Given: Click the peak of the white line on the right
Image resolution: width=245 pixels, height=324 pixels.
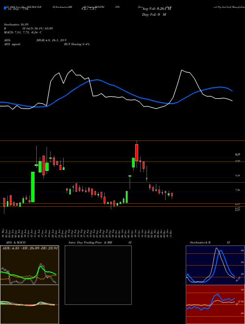Looking at the screenshot, I should (x=182, y=70).
